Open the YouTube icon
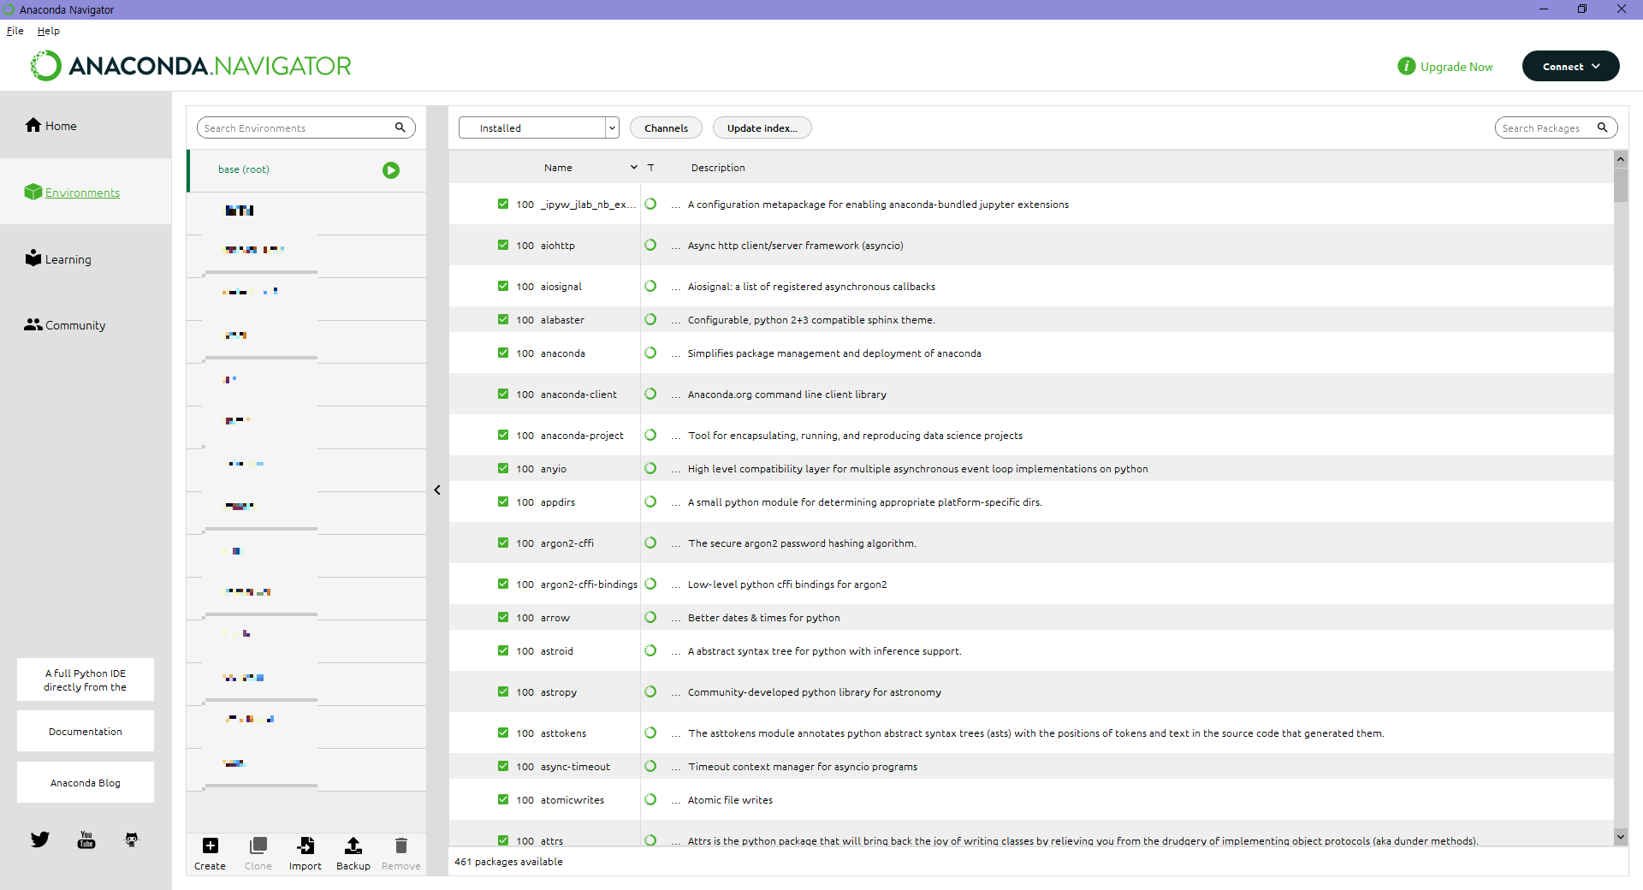Image resolution: width=1643 pixels, height=890 pixels. click(x=86, y=840)
